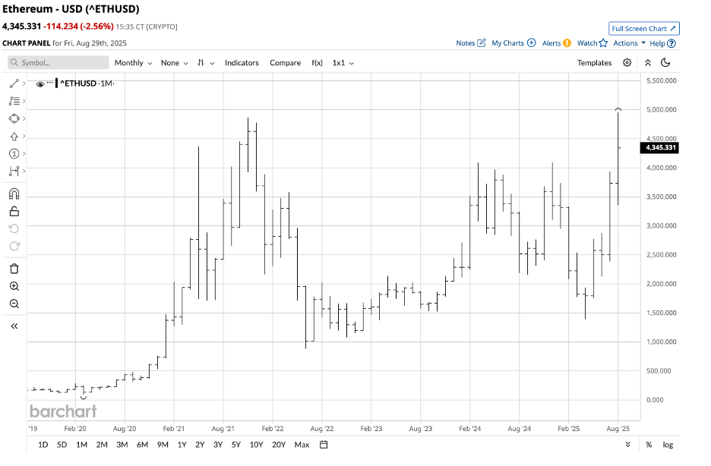Screen dimensions: 711x466
Task: Select the 1M time range
Action: pos(81,445)
